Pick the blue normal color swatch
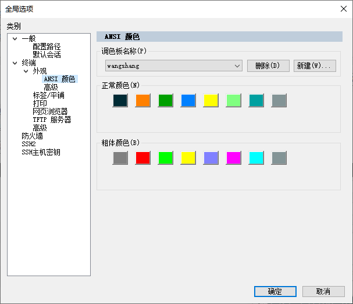 188,100
